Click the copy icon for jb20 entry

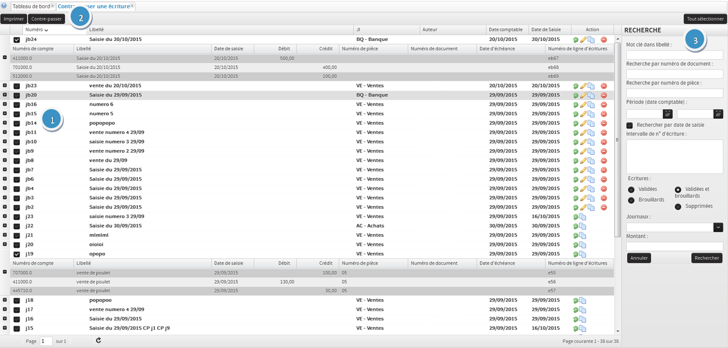pyautogui.click(x=591, y=95)
